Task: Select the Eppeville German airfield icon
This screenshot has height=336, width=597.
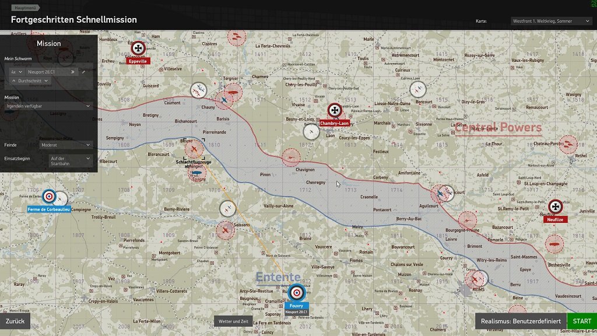Action: pyautogui.click(x=138, y=48)
